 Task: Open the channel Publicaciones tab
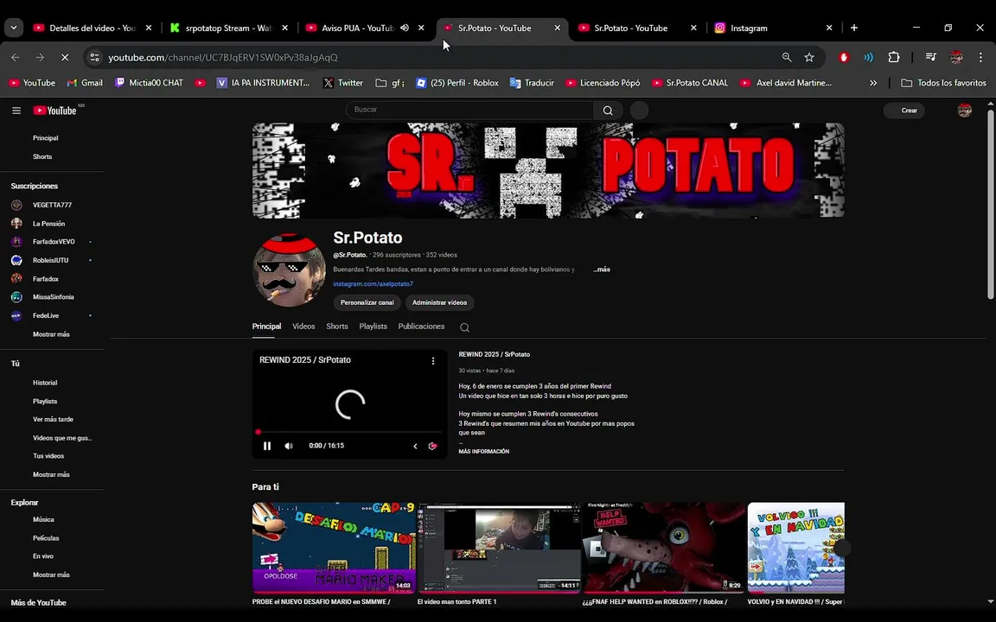click(x=421, y=327)
